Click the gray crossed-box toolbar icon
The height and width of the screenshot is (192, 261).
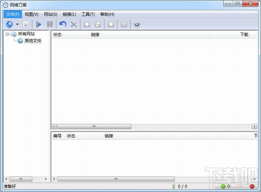[x=124, y=25]
